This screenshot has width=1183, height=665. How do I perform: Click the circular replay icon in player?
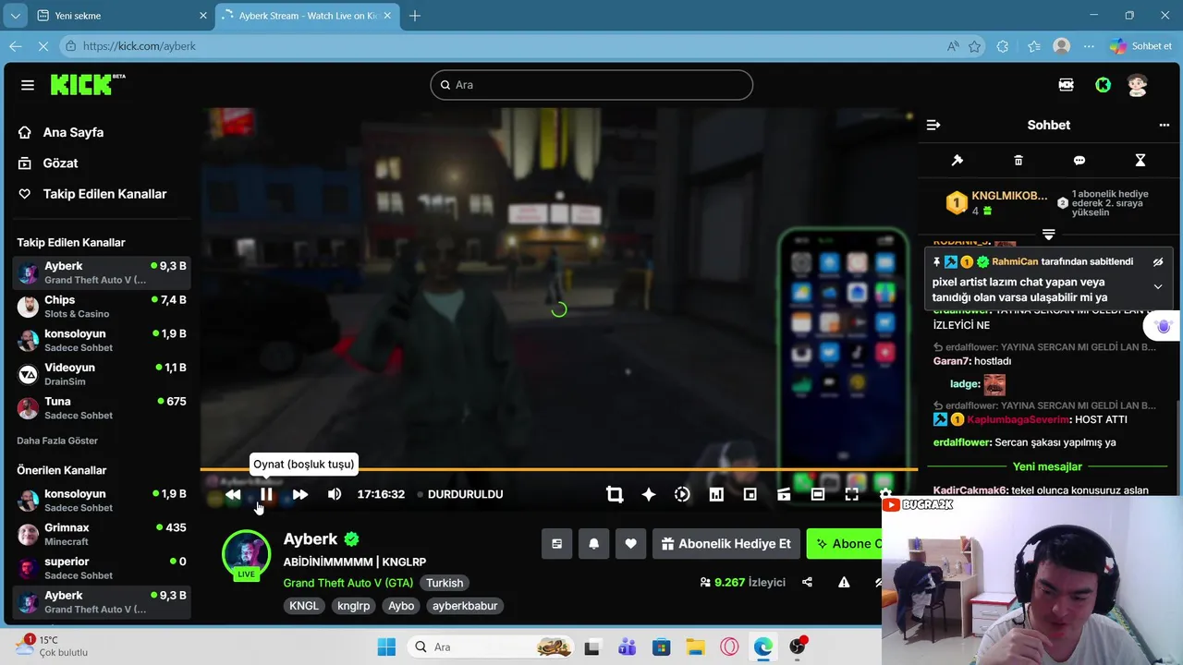[x=682, y=494]
